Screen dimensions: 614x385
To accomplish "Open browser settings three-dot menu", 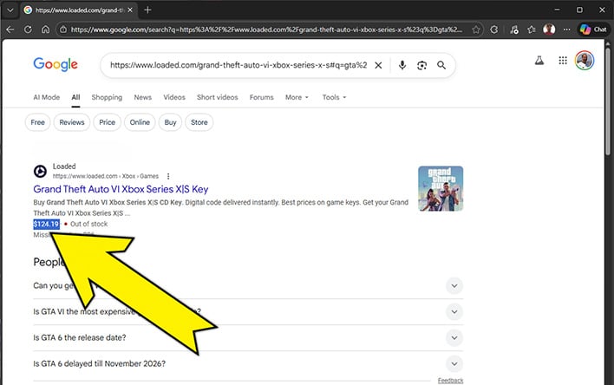I will 566,29.
